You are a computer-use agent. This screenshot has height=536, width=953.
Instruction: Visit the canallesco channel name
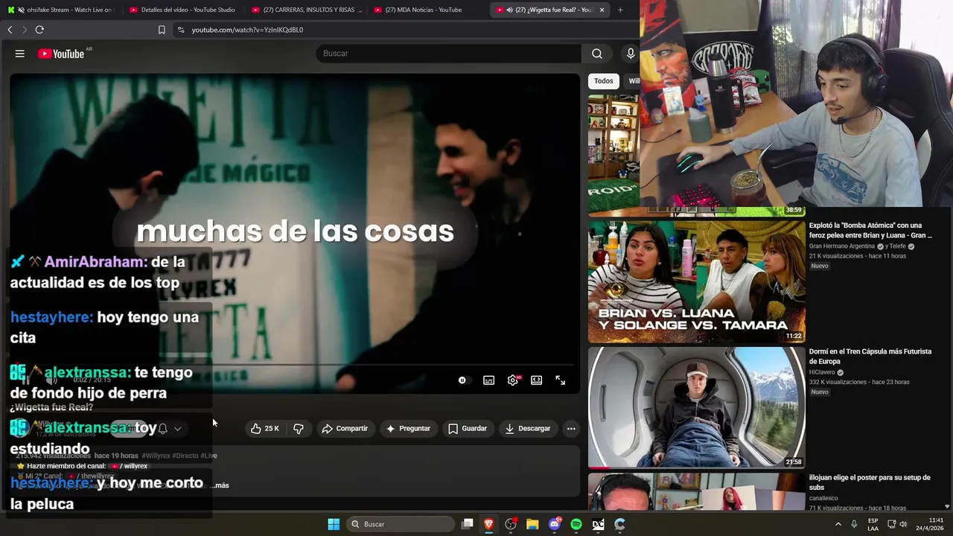[823, 498]
